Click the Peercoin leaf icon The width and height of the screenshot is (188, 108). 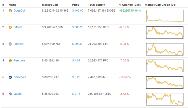coord(10,61)
